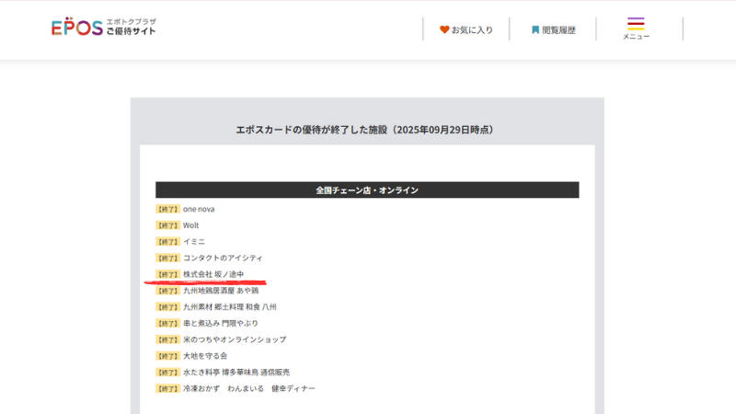This screenshot has width=736, height=414.
Task: Click 九州地鶏居酒屋 あや鶏 entry
Action: point(221,291)
